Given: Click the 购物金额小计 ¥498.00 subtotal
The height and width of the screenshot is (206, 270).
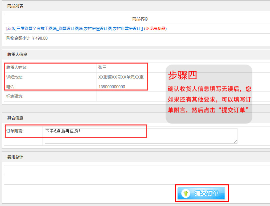Looking at the screenshot, I should (x=27, y=38).
